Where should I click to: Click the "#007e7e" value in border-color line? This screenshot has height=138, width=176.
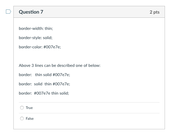point(52,47)
